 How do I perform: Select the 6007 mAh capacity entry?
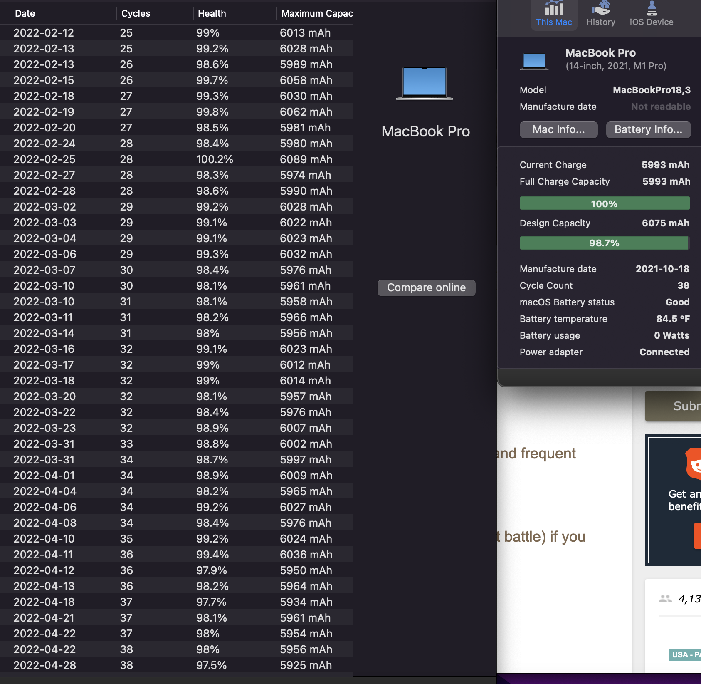pyautogui.click(x=306, y=428)
